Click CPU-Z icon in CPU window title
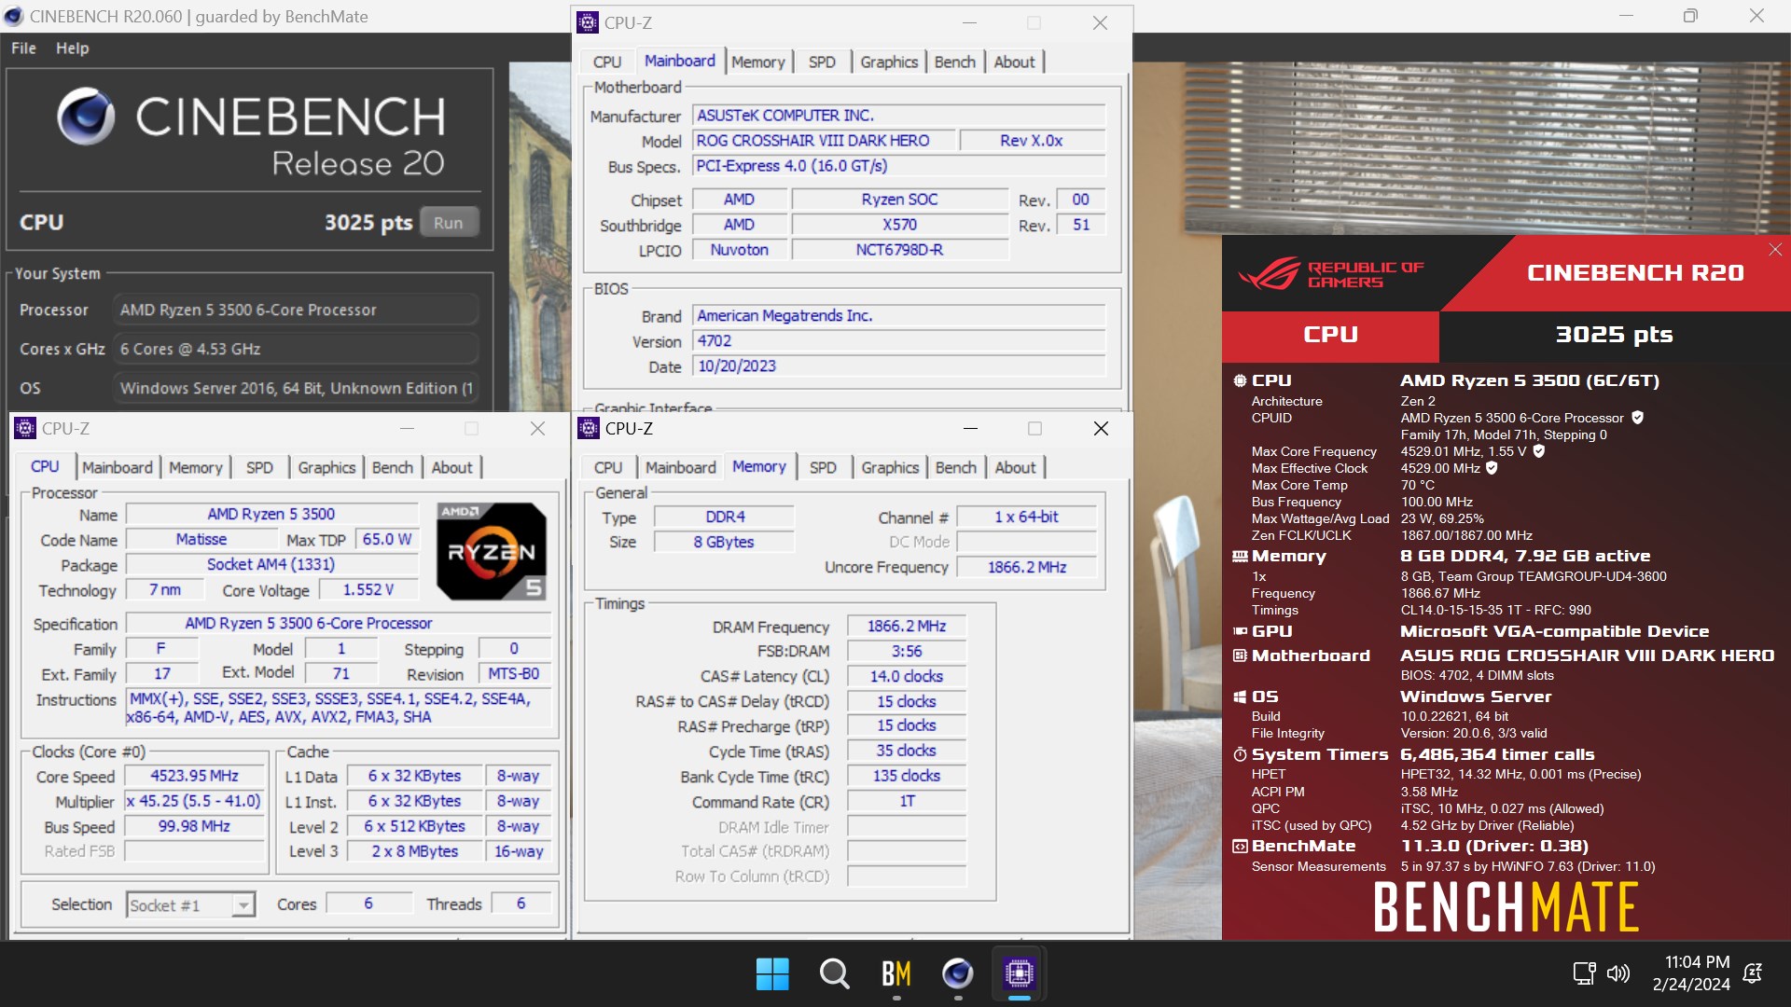Viewport: 1791px width, 1007px height. click(25, 428)
